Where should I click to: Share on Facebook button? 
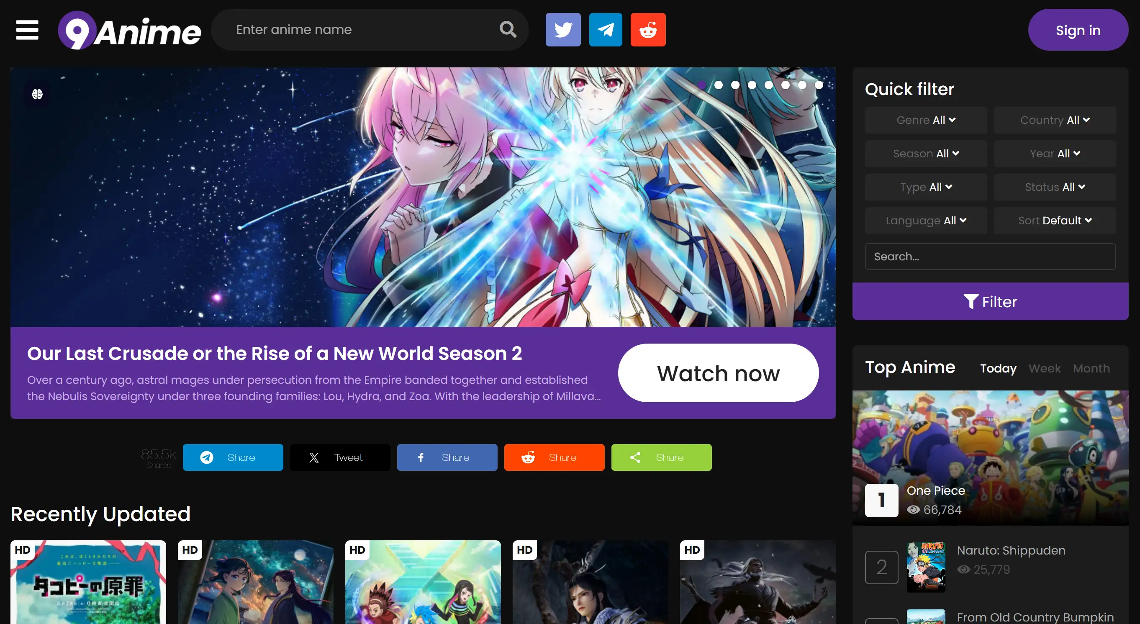[447, 457]
